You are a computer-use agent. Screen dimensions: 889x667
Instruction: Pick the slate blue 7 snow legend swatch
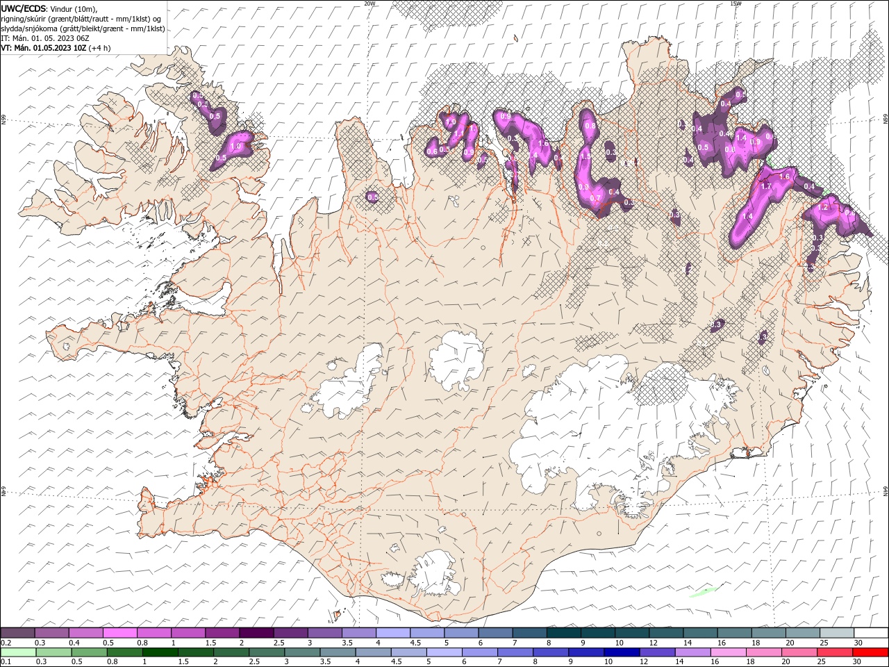529,633
